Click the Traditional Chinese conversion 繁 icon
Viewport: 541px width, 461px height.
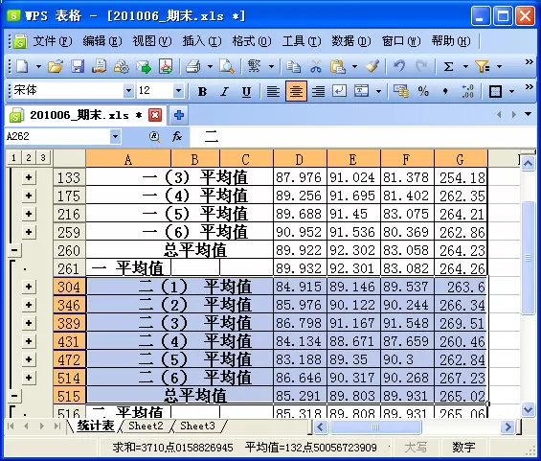coord(254,66)
